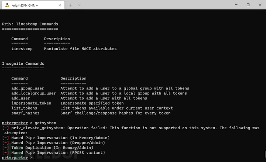Maximize the terminal window

click(x=248, y=5)
